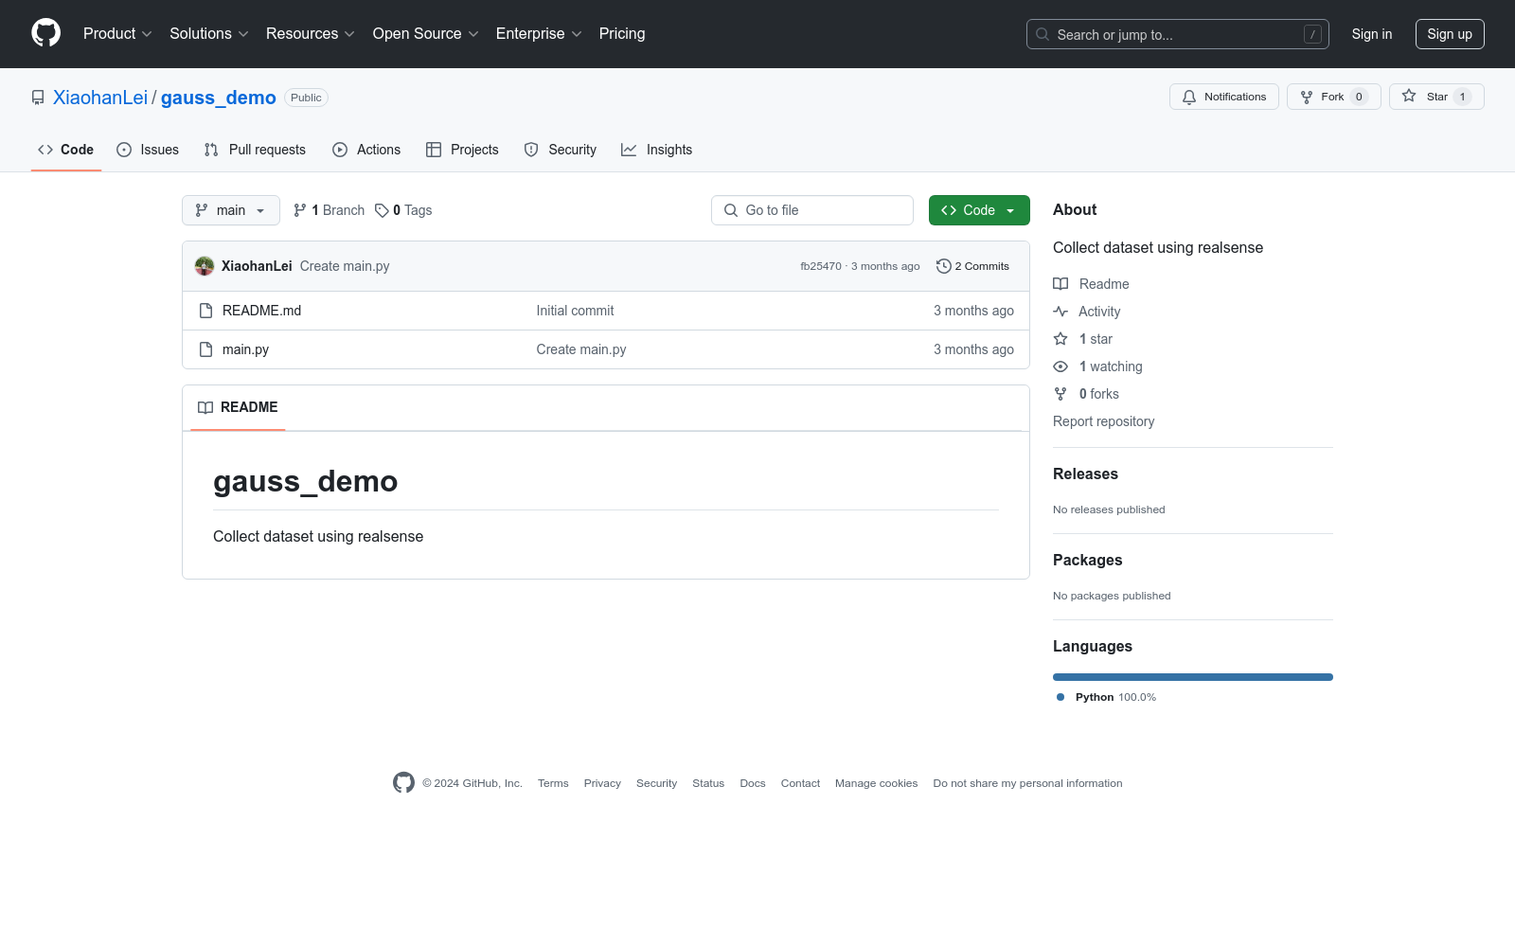1515x947 pixels.
Task: View the Insights tab
Action: pyautogui.click(x=657, y=150)
